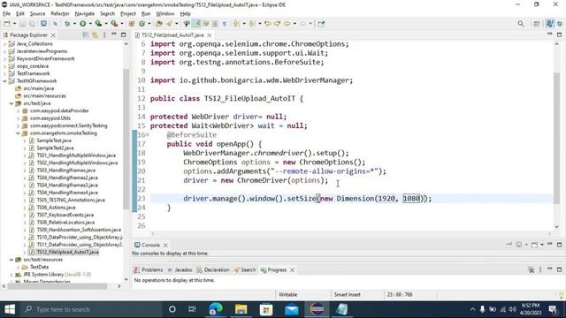566x318 pixels.
Task: Click Open Console icon in Console view
Action: coord(534,245)
